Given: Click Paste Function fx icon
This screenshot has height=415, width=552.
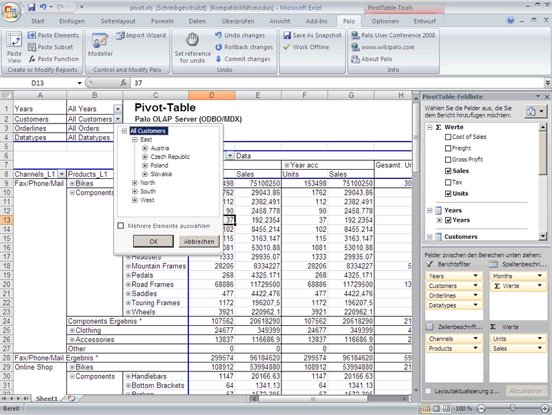Looking at the screenshot, I should [32, 59].
